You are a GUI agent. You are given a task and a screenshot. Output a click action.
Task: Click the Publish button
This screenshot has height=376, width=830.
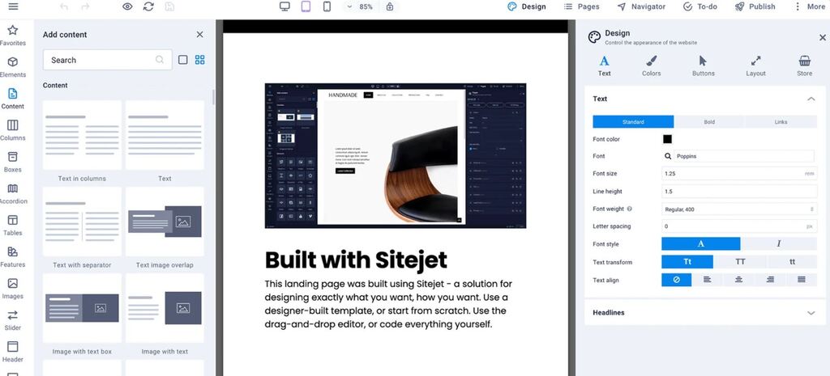coord(755,6)
